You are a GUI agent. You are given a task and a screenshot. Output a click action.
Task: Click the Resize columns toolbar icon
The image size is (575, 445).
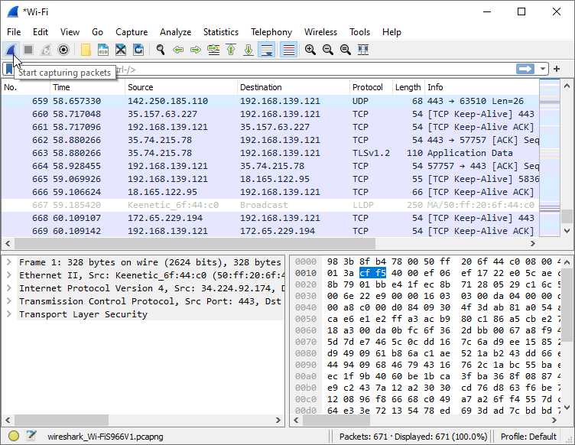[x=363, y=50]
